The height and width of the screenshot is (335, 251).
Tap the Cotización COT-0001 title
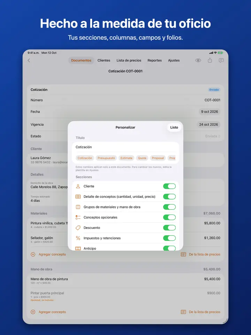tap(125, 71)
